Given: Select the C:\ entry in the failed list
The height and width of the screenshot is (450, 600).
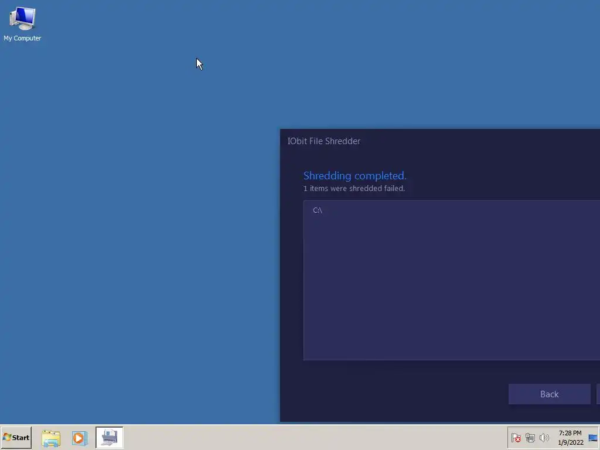Looking at the screenshot, I should click(x=318, y=210).
